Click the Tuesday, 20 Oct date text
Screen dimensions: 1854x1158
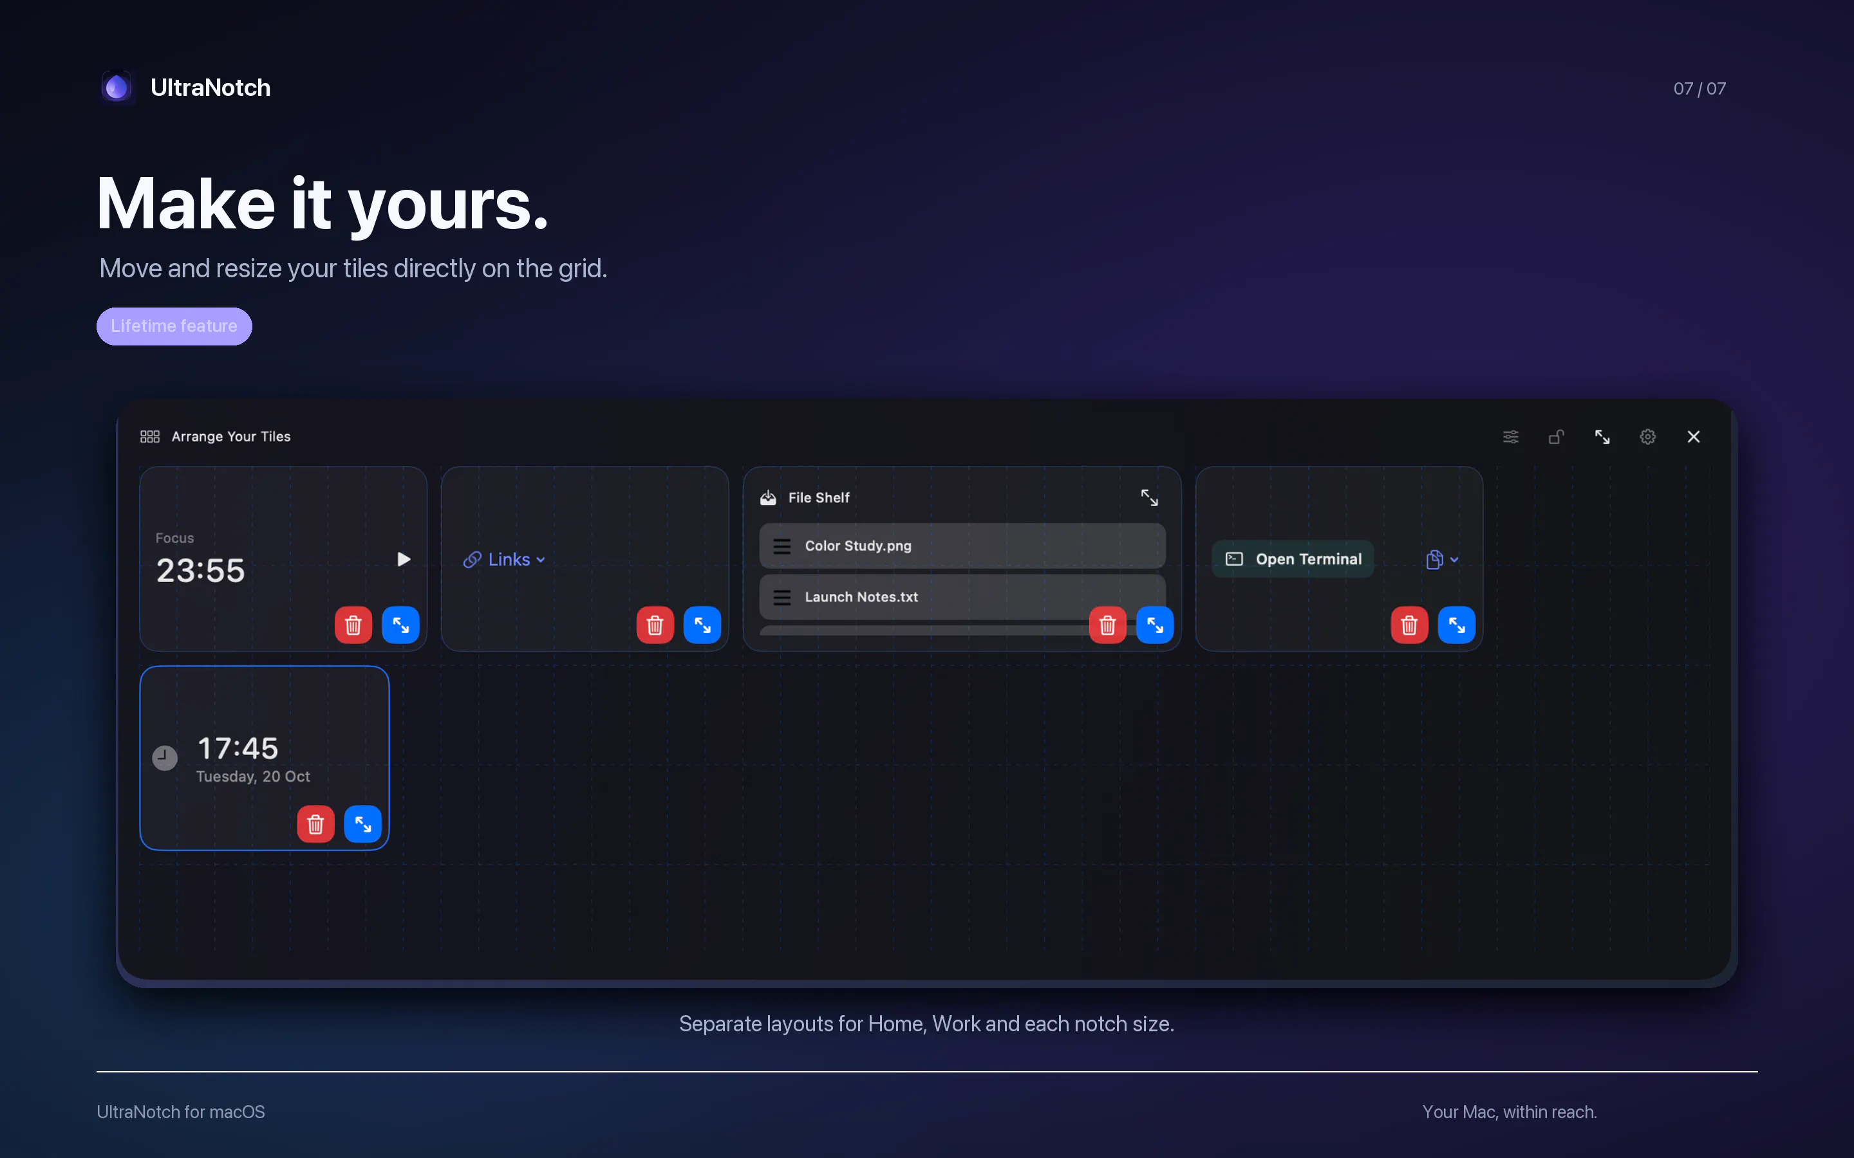pyautogui.click(x=254, y=777)
